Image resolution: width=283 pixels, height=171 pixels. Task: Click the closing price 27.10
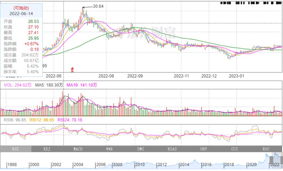[x=33, y=27]
